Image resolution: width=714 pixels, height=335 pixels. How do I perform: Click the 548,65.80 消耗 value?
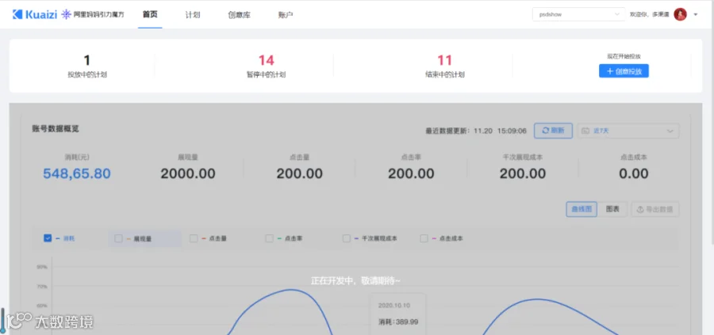tap(77, 173)
